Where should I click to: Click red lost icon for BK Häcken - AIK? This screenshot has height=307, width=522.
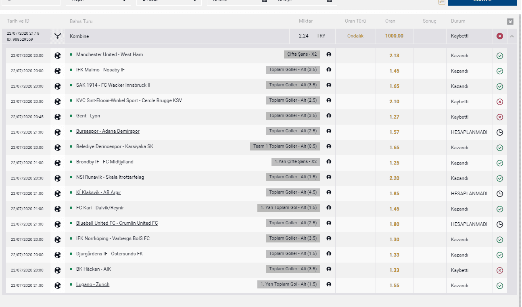click(500, 270)
